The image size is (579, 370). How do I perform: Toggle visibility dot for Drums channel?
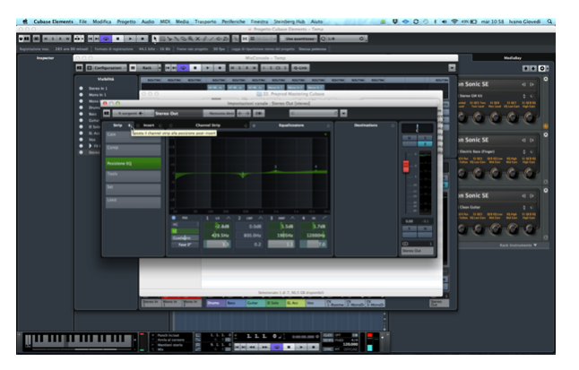(82, 108)
